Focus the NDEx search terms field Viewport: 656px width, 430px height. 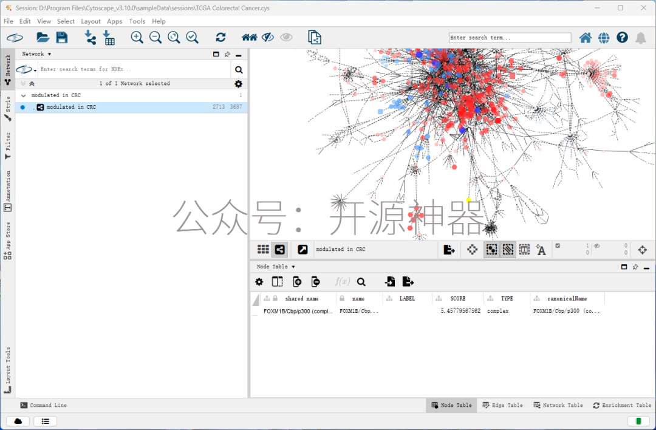pos(134,69)
